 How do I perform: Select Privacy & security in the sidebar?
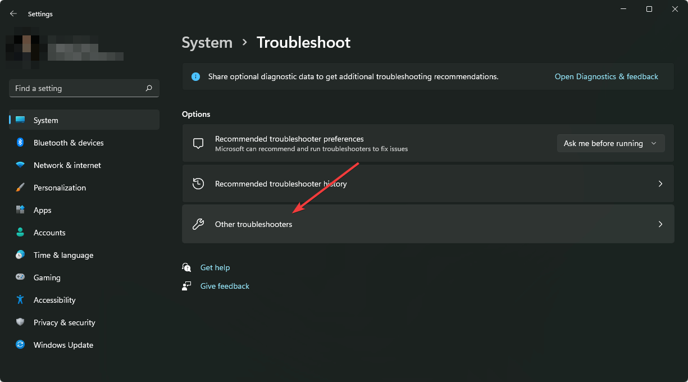click(84, 322)
